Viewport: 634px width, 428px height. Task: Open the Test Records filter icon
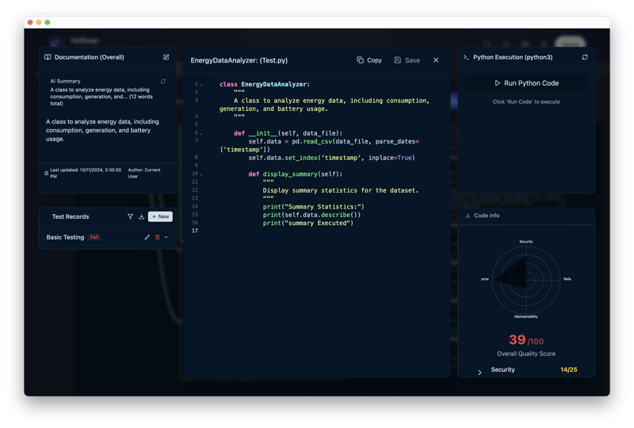(131, 216)
